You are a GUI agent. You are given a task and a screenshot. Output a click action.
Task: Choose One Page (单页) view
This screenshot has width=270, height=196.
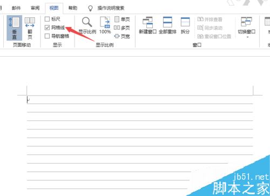(122, 19)
